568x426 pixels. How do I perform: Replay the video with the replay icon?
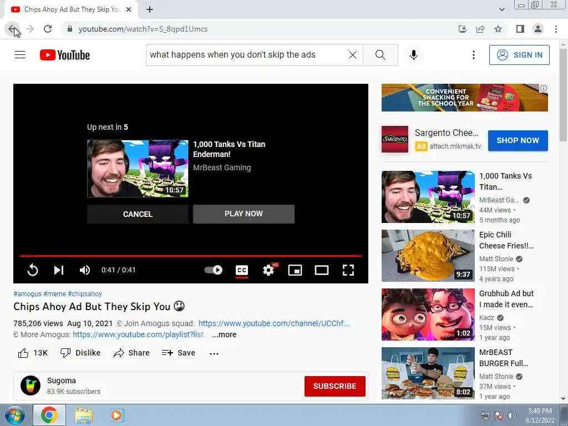(x=33, y=270)
